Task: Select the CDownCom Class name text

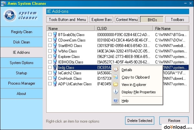Action: (x=72, y=40)
